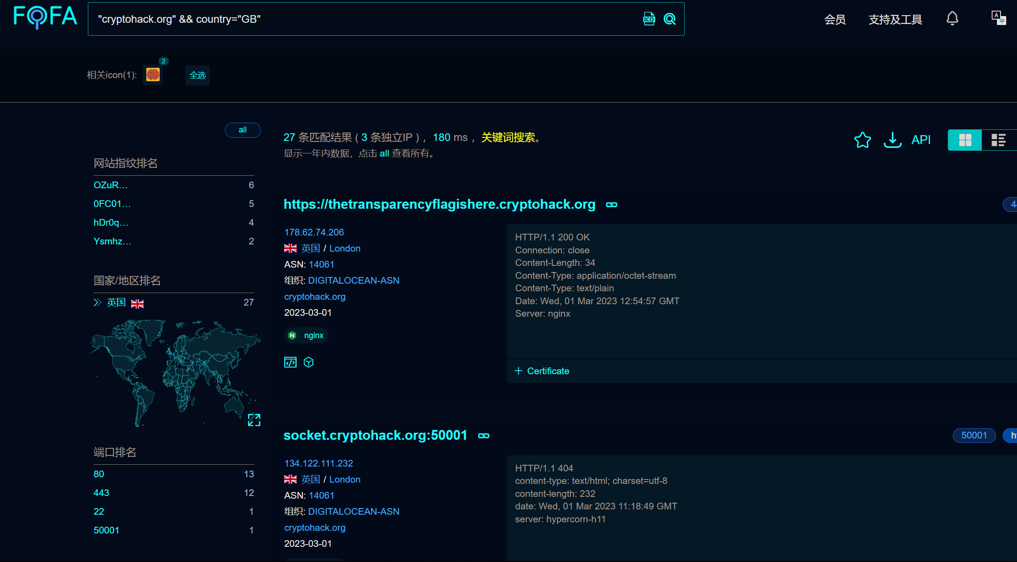Bookmark the query with the star icon
The width and height of the screenshot is (1017, 562).
[862, 140]
